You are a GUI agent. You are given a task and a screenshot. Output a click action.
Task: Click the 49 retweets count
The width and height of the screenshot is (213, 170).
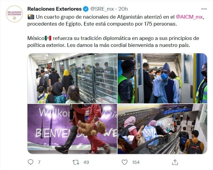(x=86, y=162)
